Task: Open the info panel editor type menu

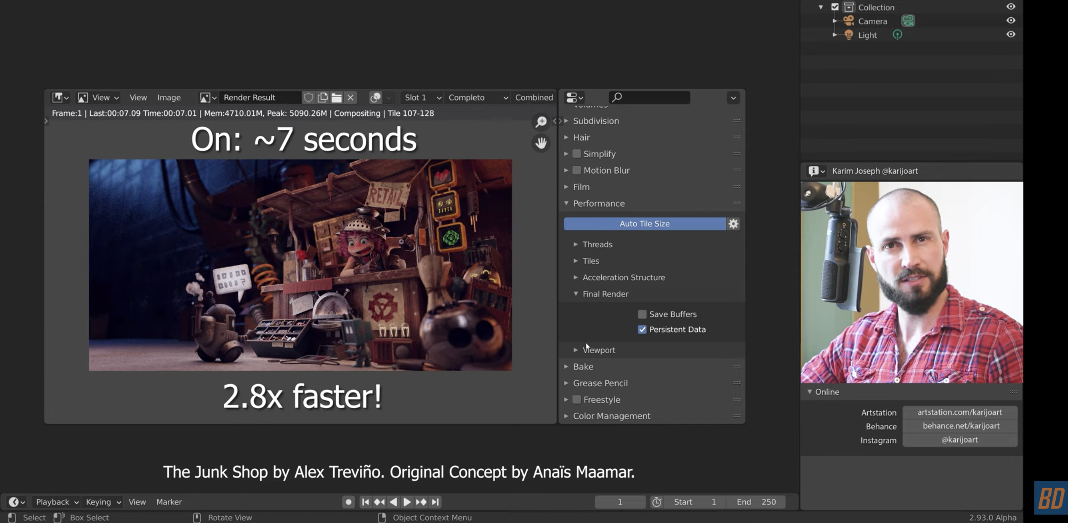Action: [x=816, y=171]
